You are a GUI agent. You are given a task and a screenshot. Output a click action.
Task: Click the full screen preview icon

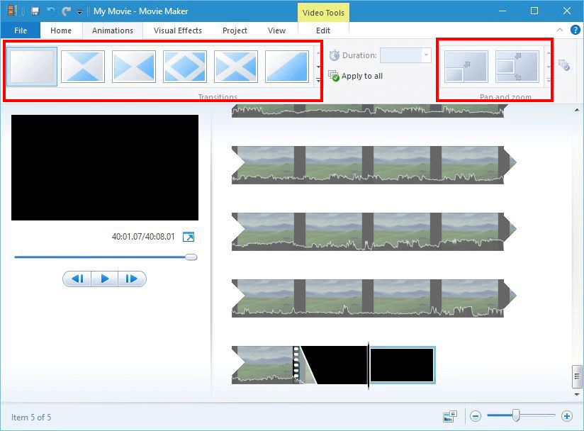coord(189,237)
